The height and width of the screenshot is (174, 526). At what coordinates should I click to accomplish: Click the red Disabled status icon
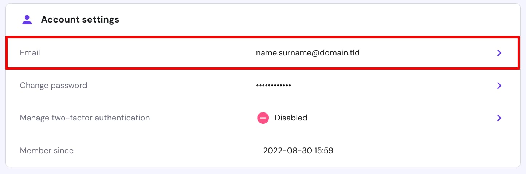(263, 118)
